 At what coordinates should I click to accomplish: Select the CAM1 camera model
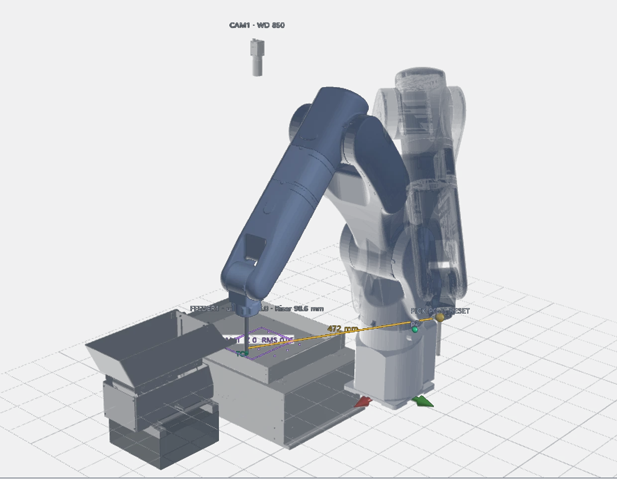tap(257, 57)
